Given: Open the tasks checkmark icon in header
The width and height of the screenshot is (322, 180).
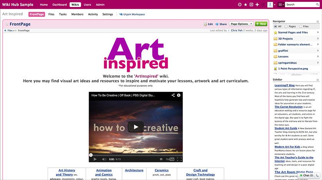Looking at the screenshot, I should coord(251,5).
